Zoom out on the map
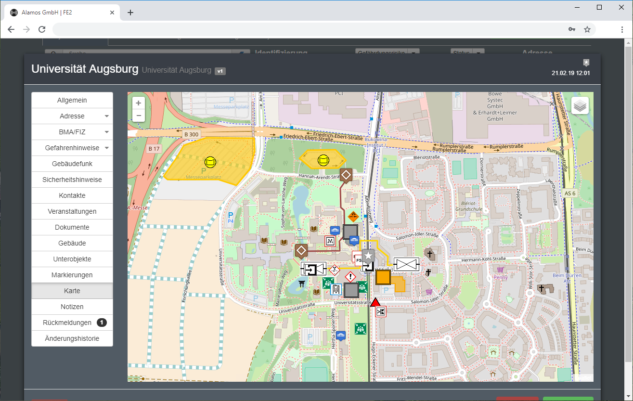This screenshot has height=401, width=633. (x=139, y=116)
